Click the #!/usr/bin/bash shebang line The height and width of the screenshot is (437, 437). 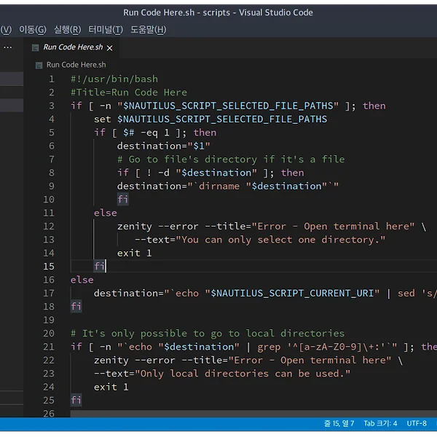click(x=114, y=79)
